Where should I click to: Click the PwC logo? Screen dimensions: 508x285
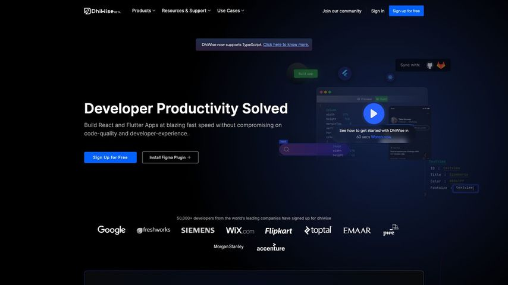390,230
